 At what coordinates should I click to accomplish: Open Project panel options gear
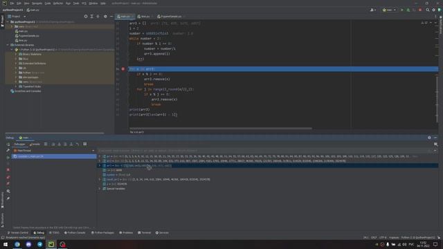tap(105, 17)
